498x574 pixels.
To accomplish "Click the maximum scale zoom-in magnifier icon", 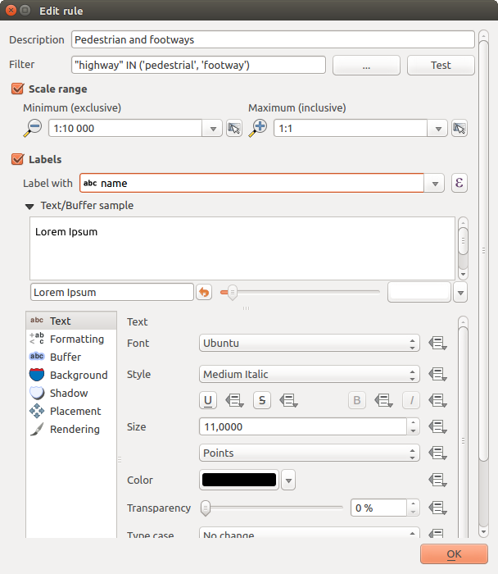I will (259, 127).
